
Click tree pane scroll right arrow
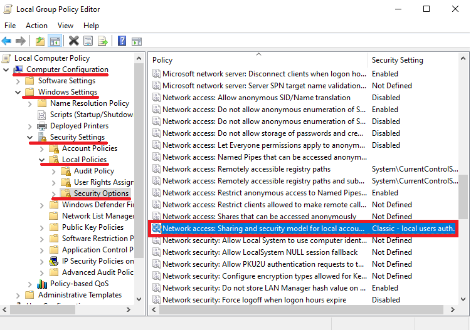coord(129,309)
